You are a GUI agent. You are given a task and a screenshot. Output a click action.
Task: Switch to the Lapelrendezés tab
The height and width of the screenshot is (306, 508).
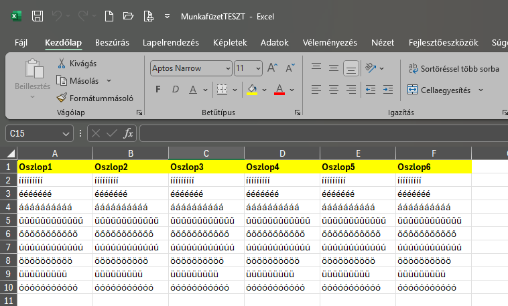pos(171,43)
